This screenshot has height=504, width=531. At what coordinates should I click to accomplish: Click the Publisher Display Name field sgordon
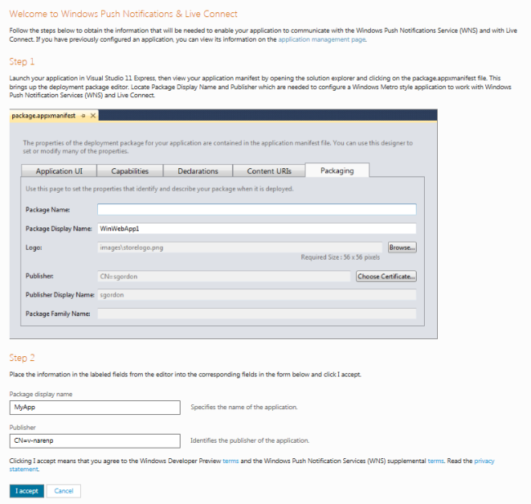(x=257, y=295)
